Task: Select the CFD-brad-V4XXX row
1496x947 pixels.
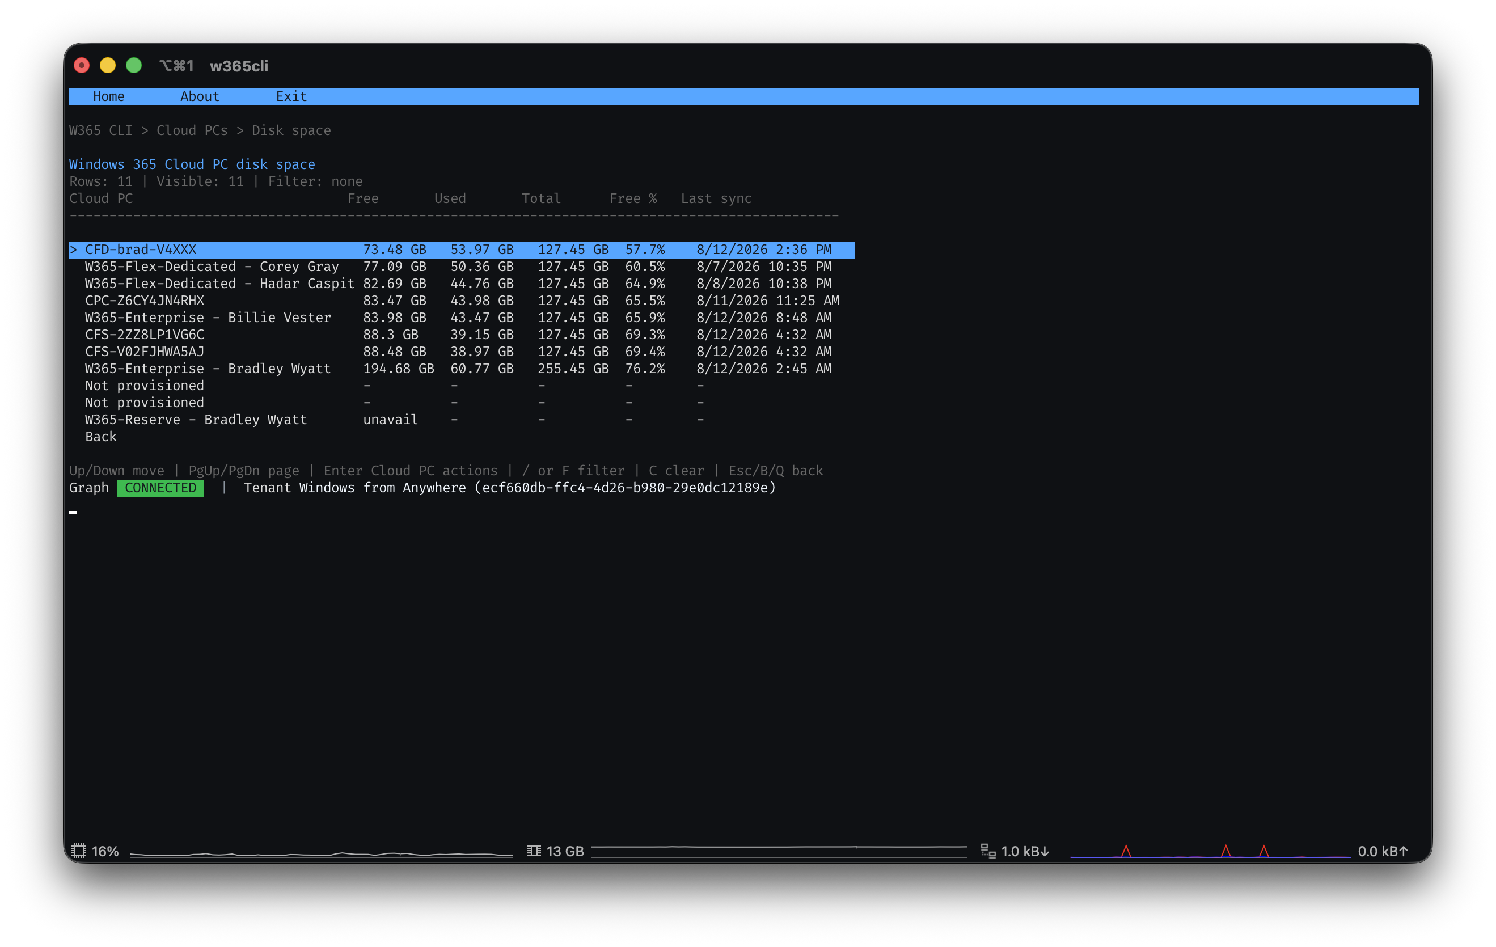Action: pos(462,249)
